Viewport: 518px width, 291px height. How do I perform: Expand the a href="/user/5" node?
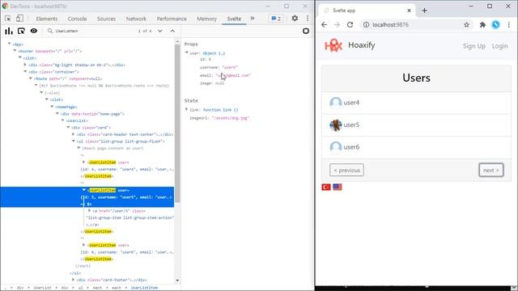pyautogui.click(x=89, y=210)
